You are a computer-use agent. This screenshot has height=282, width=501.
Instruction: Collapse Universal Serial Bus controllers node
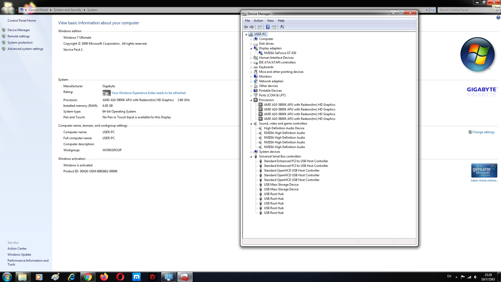pyautogui.click(x=251, y=157)
